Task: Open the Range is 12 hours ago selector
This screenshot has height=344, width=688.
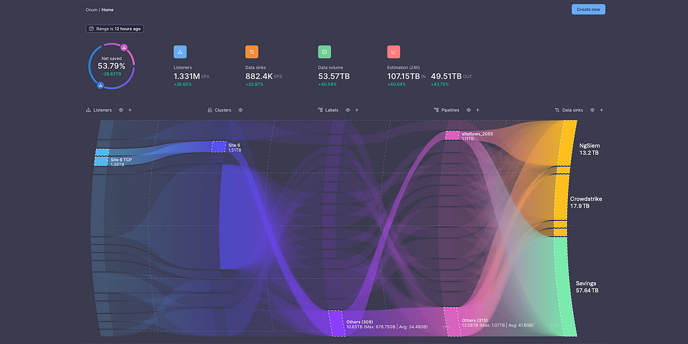Action: (115, 29)
